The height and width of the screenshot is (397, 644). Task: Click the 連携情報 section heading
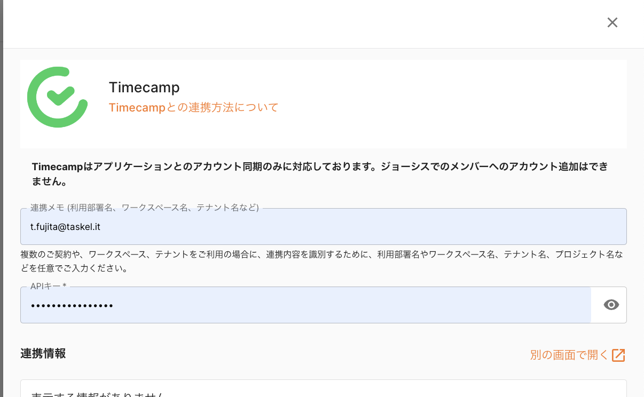click(x=43, y=353)
